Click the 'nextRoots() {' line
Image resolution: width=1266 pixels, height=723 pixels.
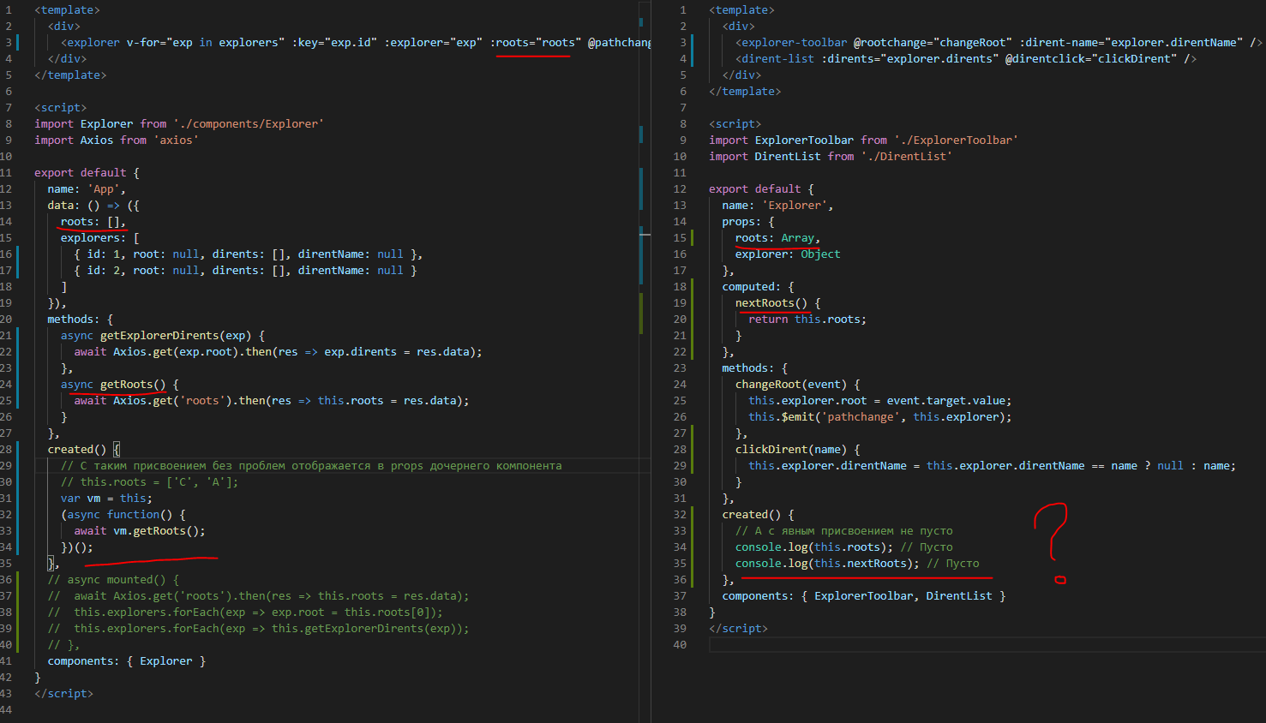777,302
